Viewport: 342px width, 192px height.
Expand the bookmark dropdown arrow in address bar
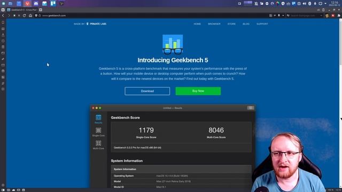(x=283, y=15)
